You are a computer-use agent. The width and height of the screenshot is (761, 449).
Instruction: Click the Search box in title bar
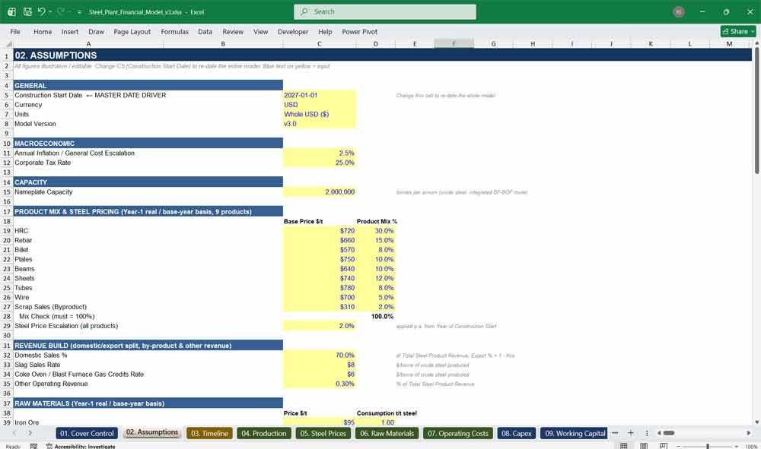[384, 11]
